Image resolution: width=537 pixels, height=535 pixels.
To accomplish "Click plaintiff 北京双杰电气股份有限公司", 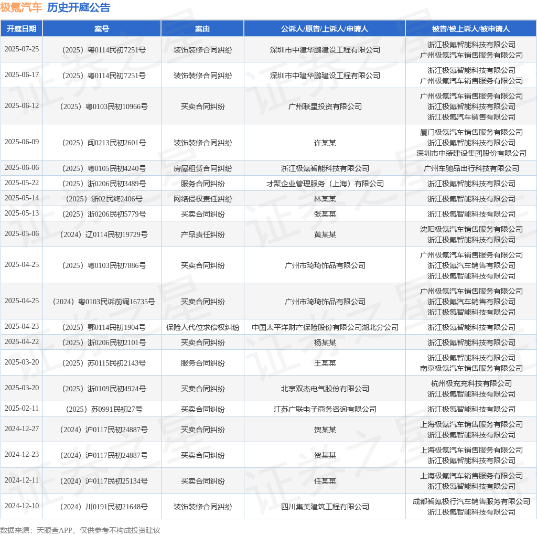I will coord(325,389).
